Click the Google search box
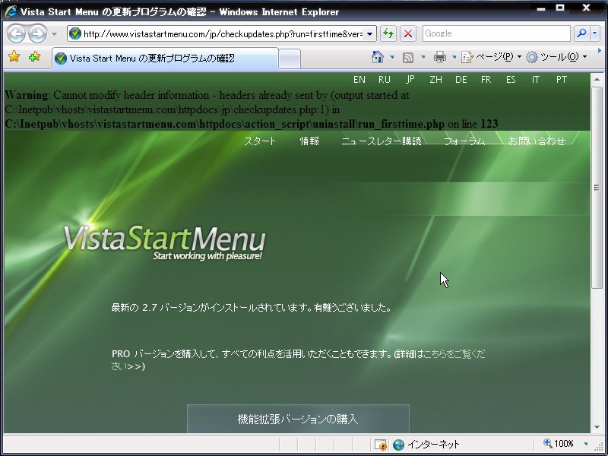The image size is (608, 456). tap(496, 33)
